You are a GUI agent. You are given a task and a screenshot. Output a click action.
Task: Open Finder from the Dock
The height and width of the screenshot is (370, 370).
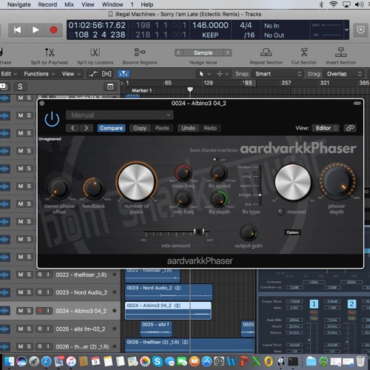pos(9,362)
